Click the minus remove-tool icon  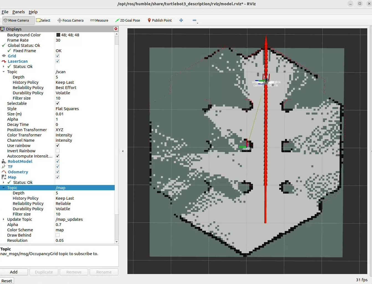pyautogui.click(x=194, y=20)
